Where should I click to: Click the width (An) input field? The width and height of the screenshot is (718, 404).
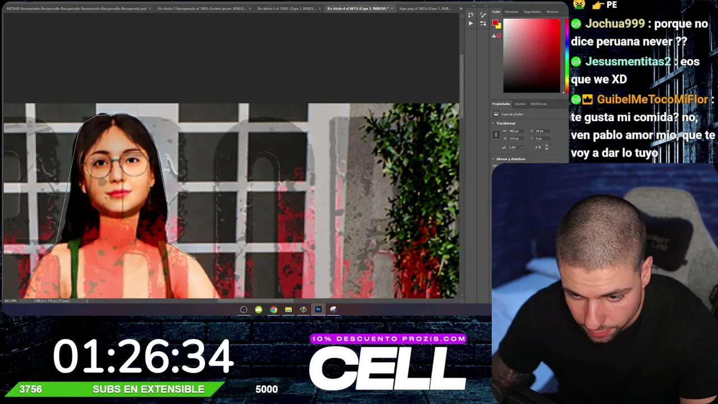click(x=516, y=131)
